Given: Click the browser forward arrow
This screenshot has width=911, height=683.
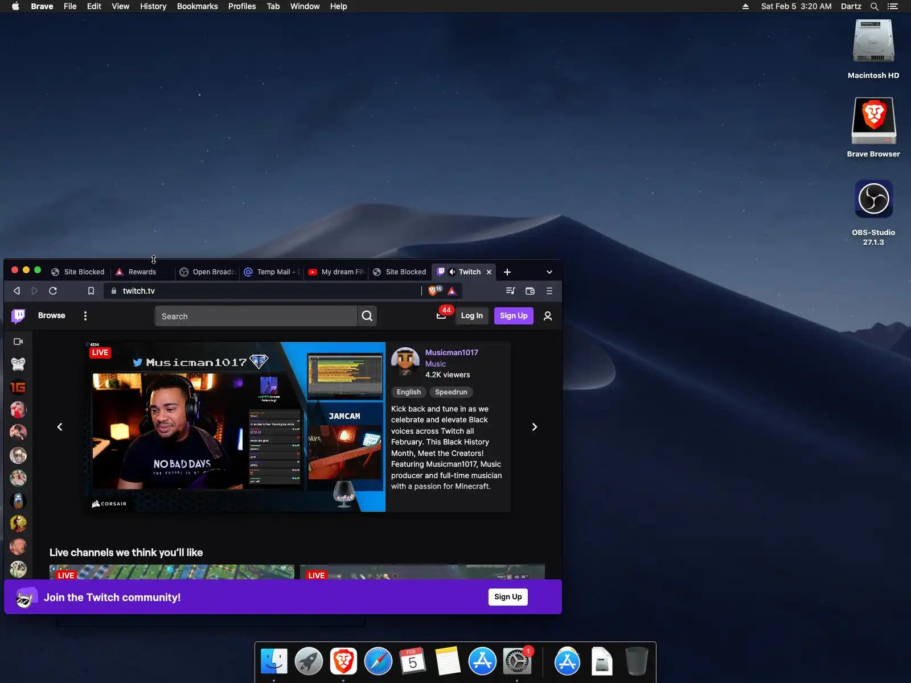Looking at the screenshot, I should click(x=35, y=291).
